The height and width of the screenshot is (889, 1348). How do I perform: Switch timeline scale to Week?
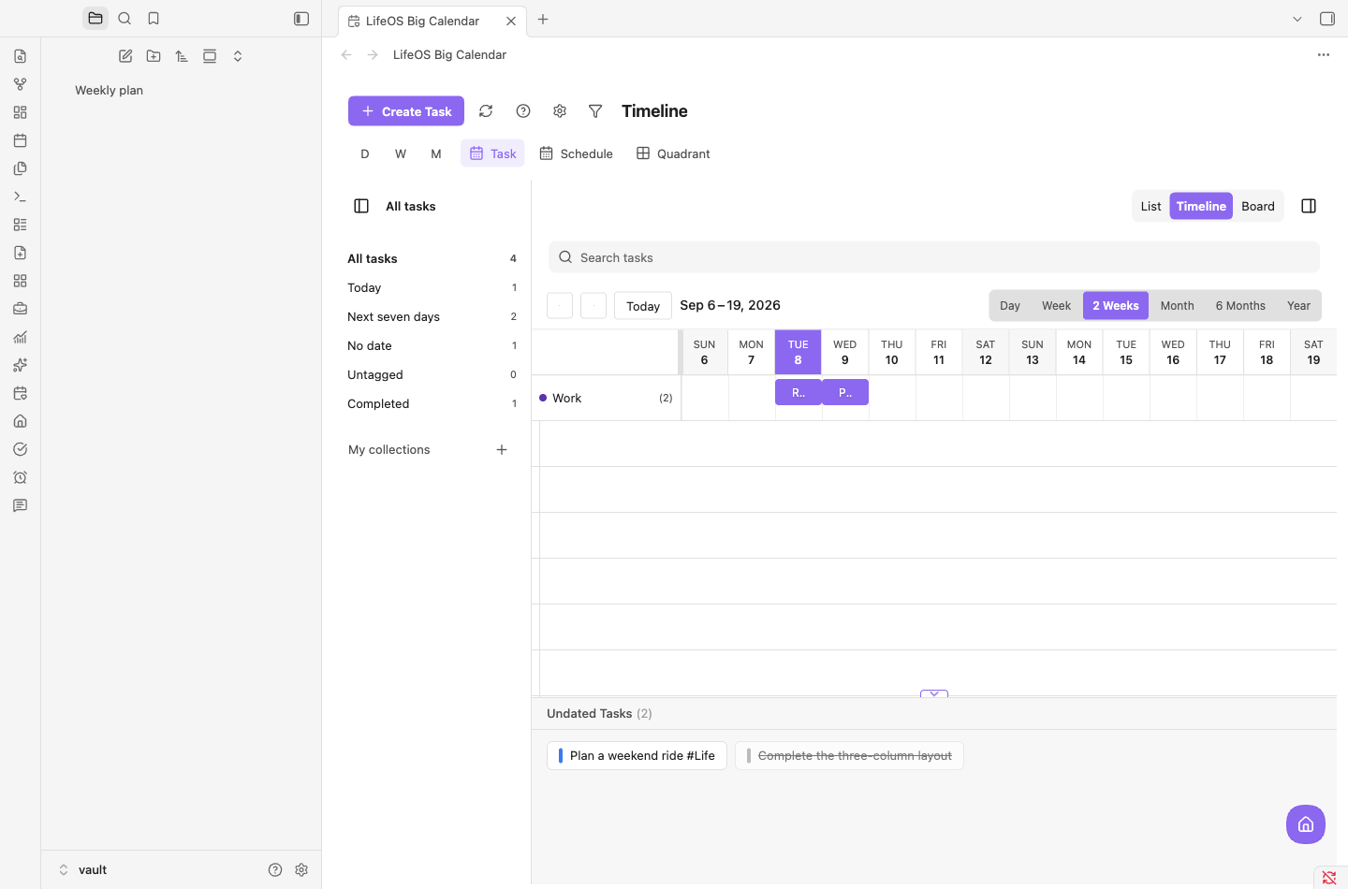[x=1056, y=306]
